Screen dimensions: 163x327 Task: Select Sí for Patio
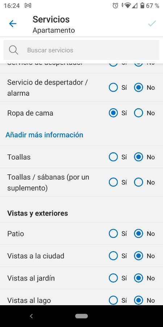(x=113, y=234)
